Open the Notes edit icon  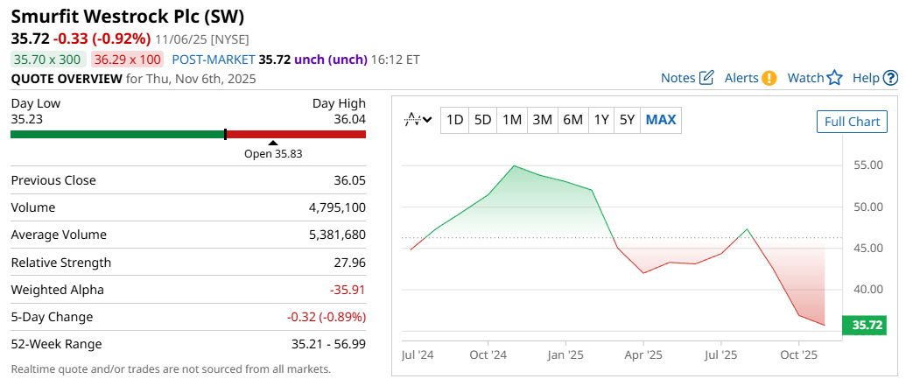707,78
